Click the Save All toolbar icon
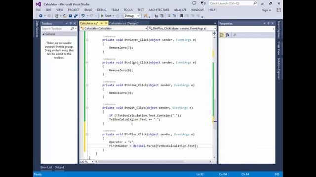Image resolution: width=316 pixels, height=177 pixels. (76, 16)
